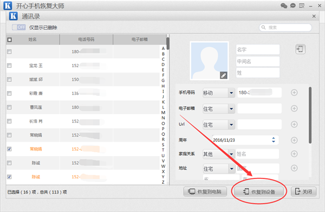This screenshot has width=325, height=212.
Task: Check the contact row with number 150
Action: (x=9, y=80)
